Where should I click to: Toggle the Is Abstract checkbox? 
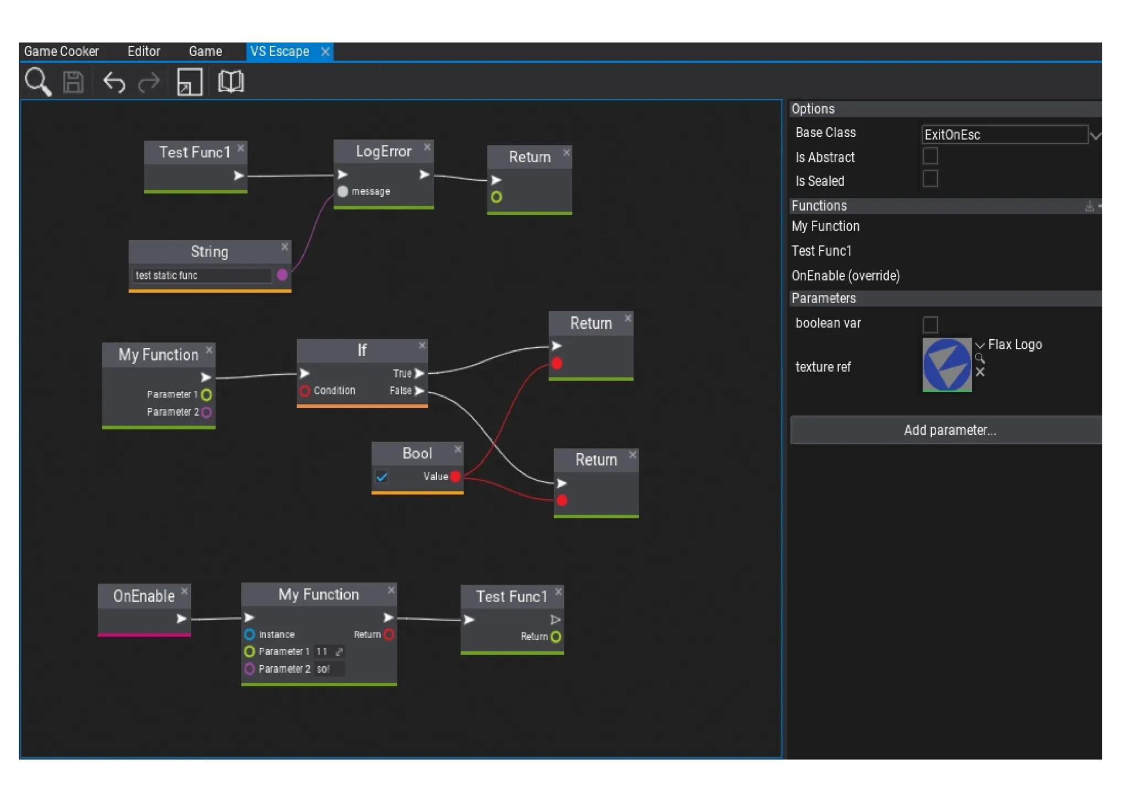(929, 157)
